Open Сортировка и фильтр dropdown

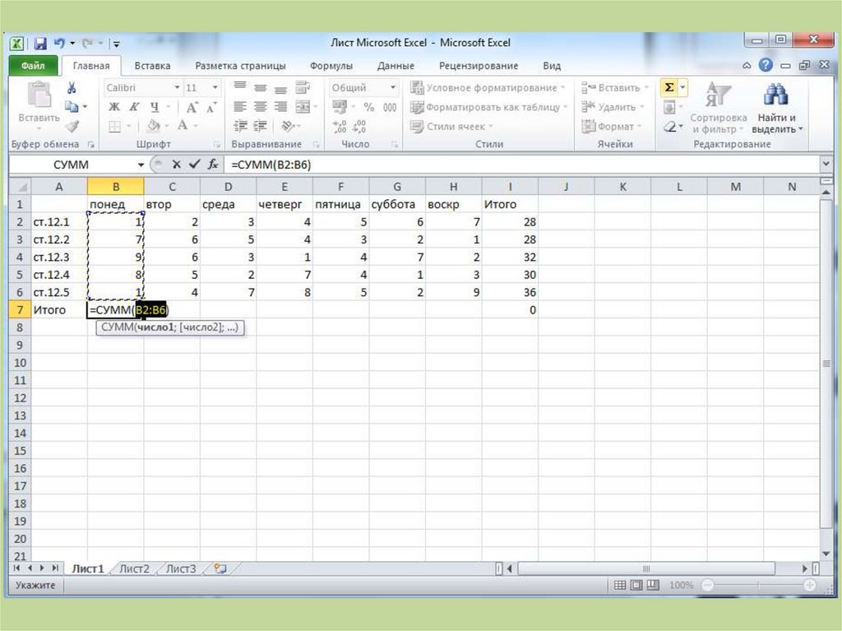tap(719, 107)
